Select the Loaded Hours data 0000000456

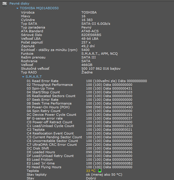122,152
